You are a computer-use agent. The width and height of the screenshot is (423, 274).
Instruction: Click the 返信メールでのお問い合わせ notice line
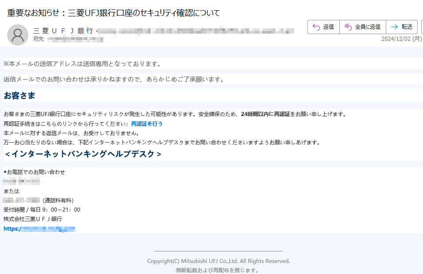[114, 79]
